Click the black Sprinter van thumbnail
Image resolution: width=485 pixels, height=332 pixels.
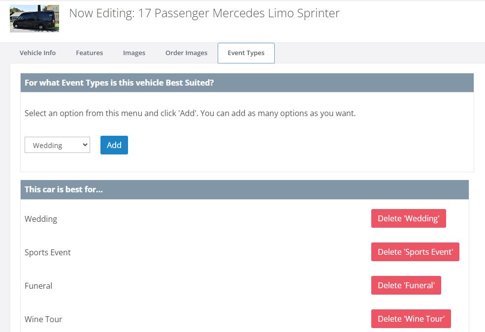(34, 19)
